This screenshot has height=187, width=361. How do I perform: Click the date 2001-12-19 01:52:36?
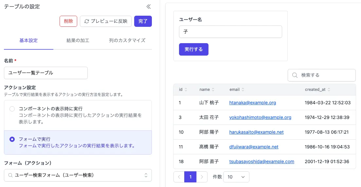(327, 162)
